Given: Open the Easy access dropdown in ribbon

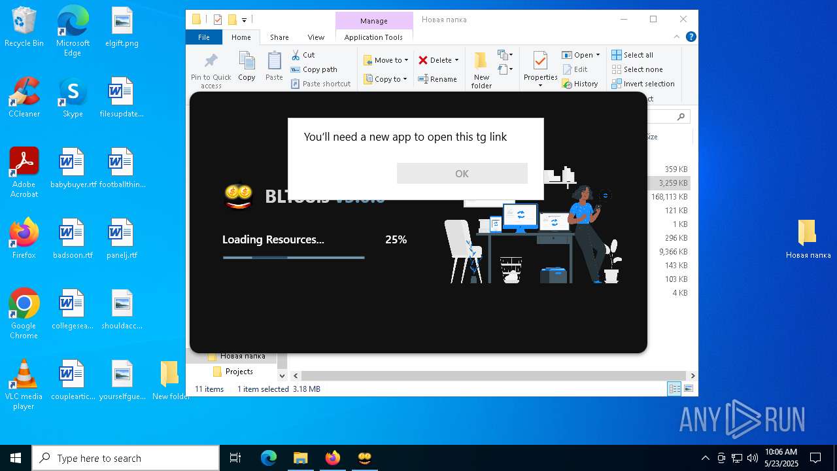Looking at the screenshot, I should click(505, 69).
